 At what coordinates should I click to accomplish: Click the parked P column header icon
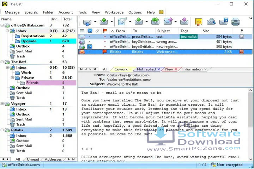click(x=90, y=31)
